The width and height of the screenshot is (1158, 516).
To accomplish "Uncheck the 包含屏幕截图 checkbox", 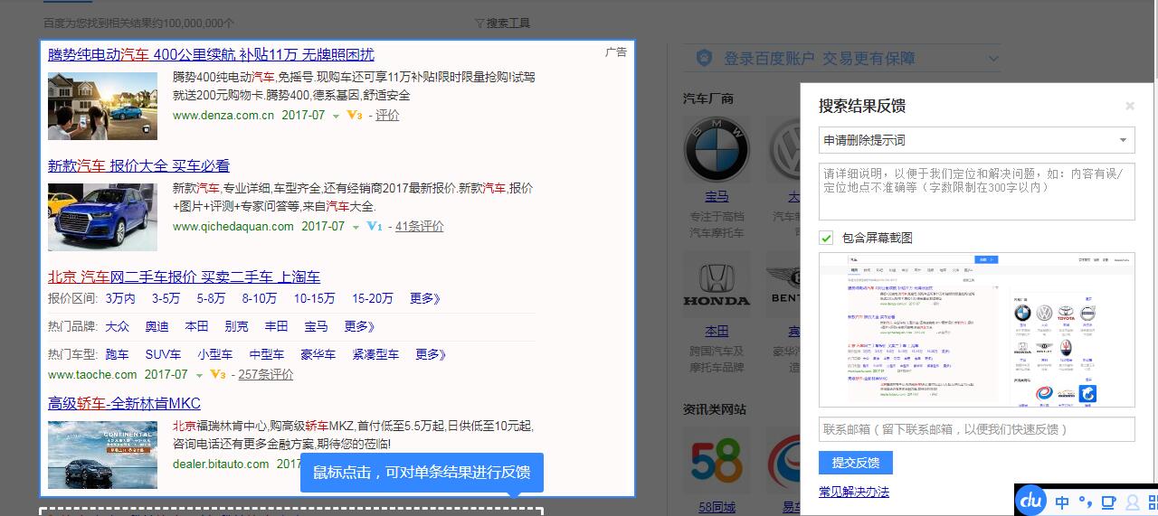I will (826, 238).
